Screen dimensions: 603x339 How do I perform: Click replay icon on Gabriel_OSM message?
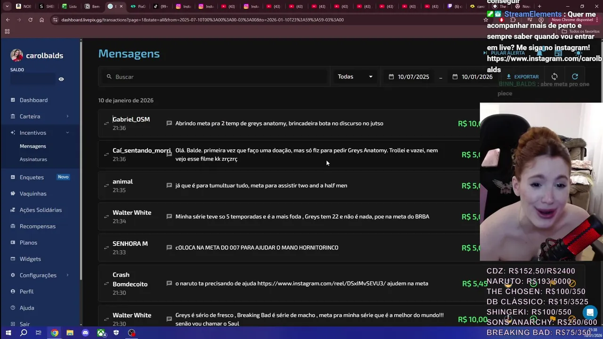click(106, 123)
